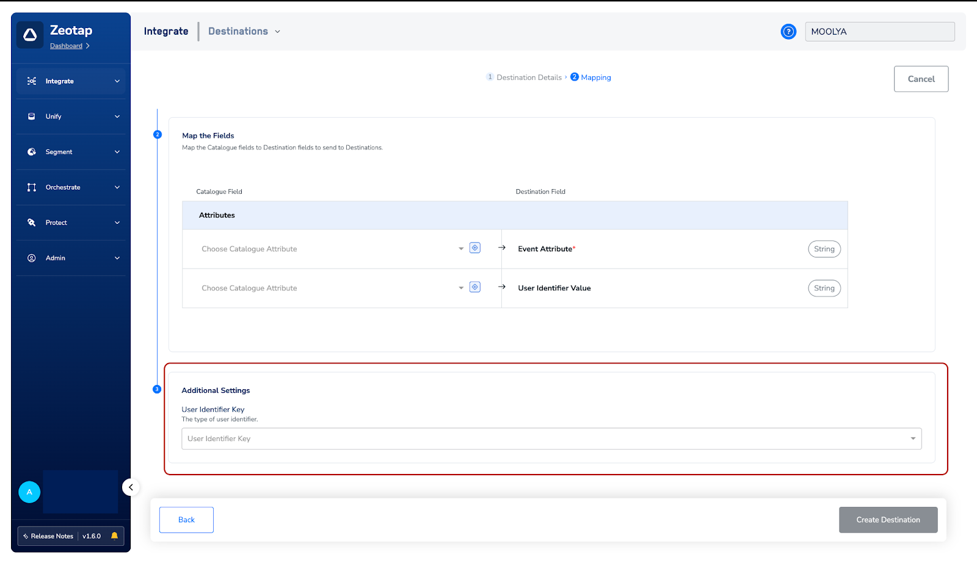Screen dimensions: 977x563
Task: Expand the Segment sidebar menu chevron
Action: 117,152
